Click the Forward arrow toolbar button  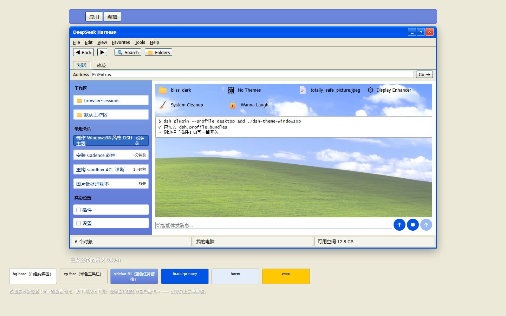[102, 52]
